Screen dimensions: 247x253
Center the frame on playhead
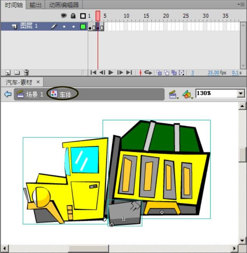tap(140, 73)
